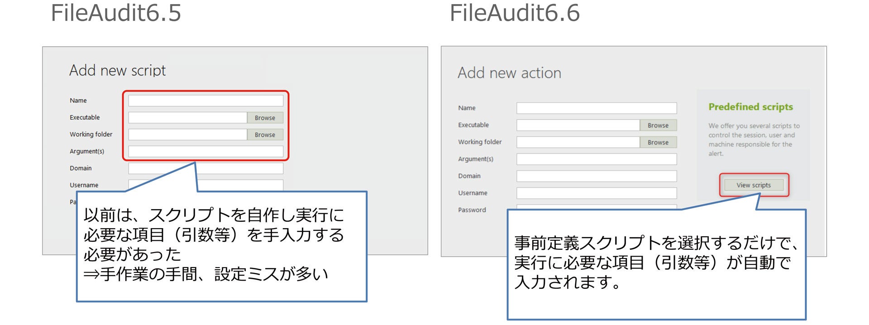Click the 'Add new script' title
The width and height of the screenshot is (869, 325).
pyautogui.click(x=118, y=71)
